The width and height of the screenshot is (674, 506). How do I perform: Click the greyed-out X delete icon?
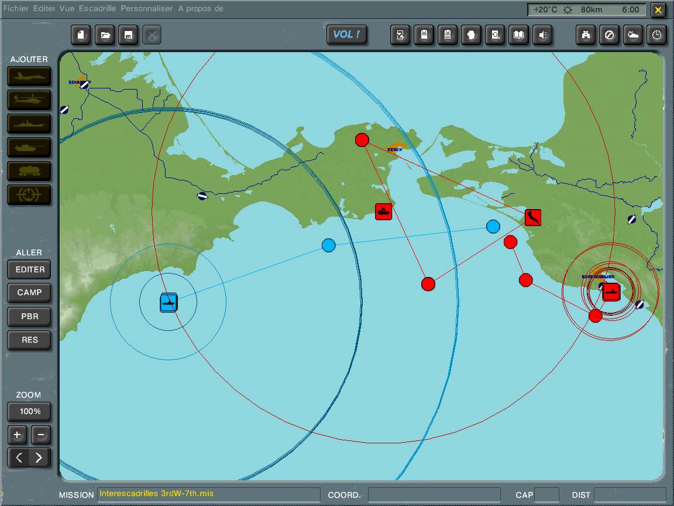pos(152,35)
